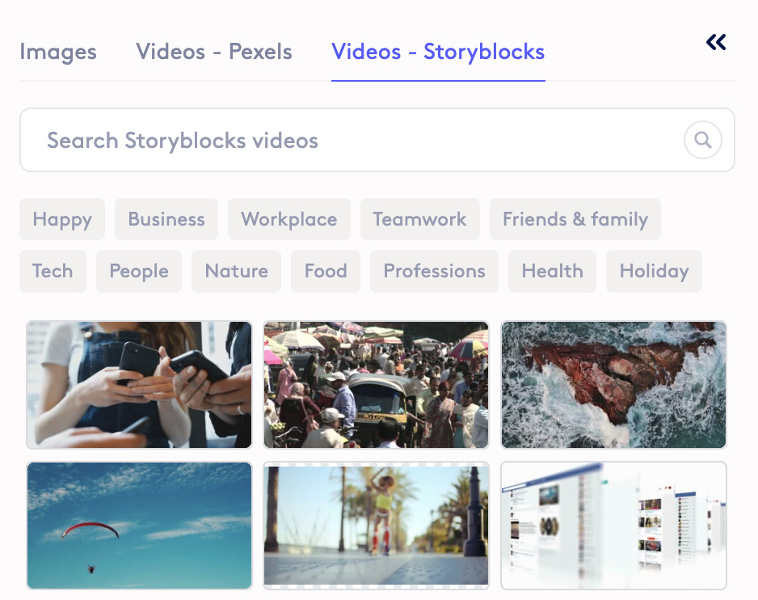Select the Holiday category

point(654,271)
